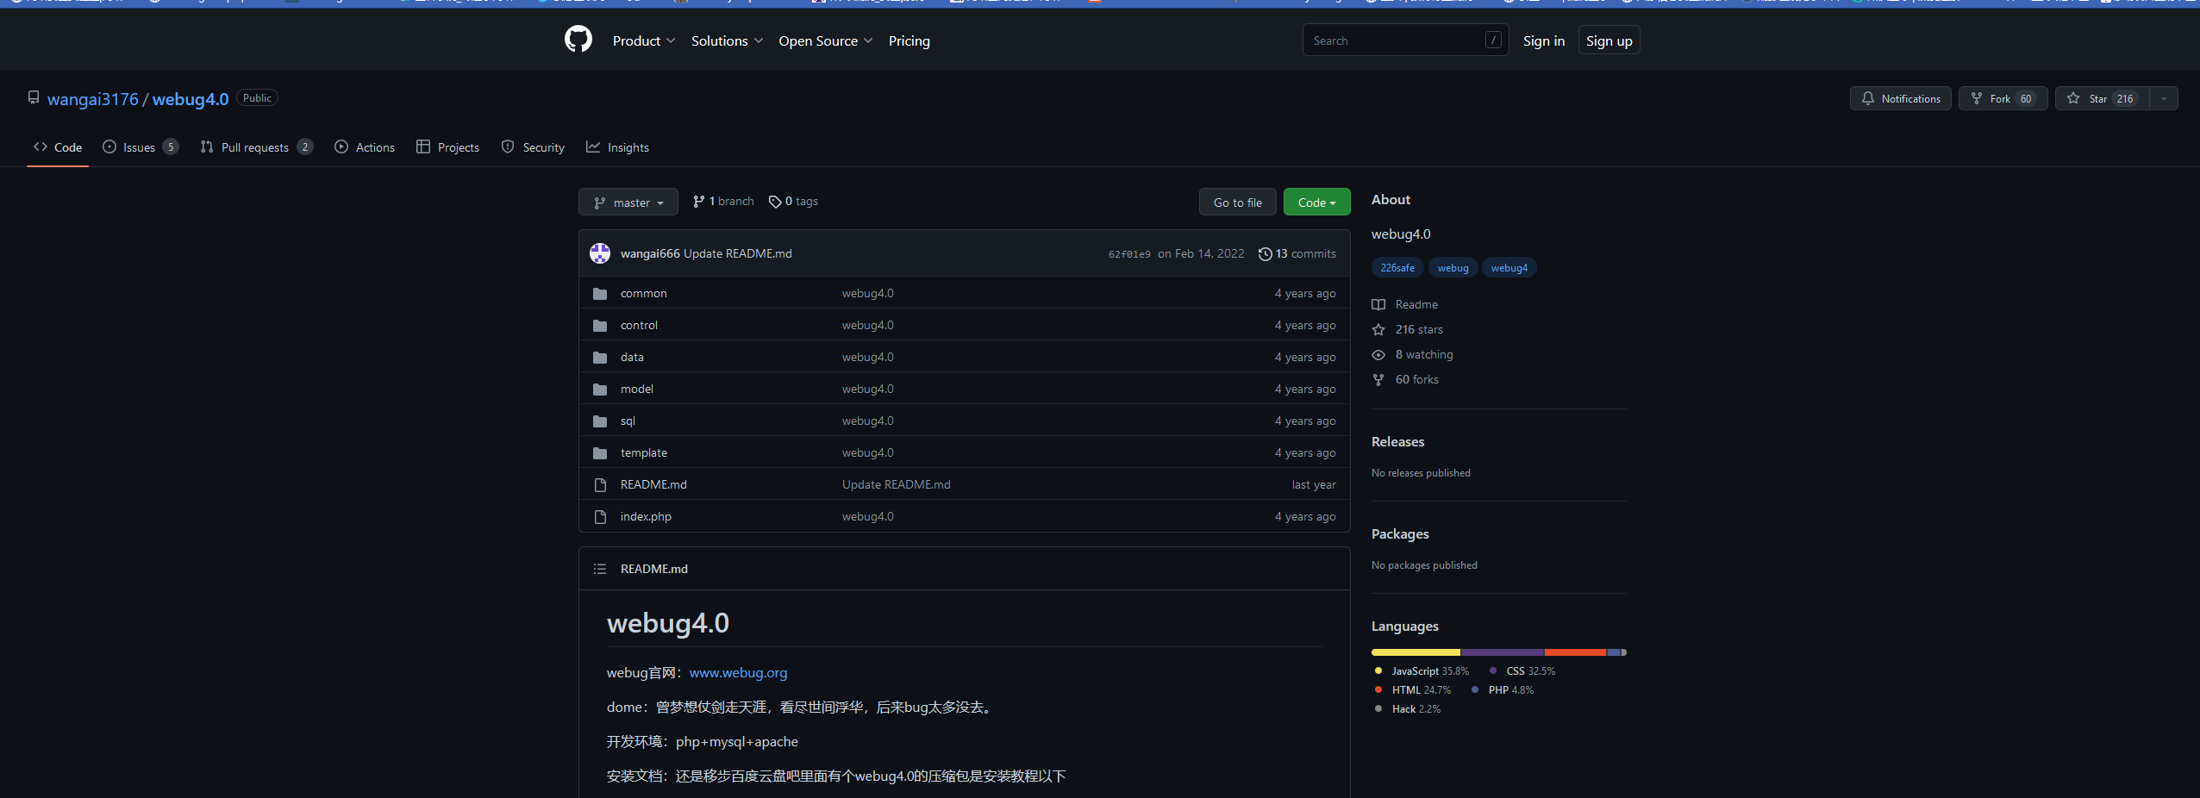Focus the Search input field
This screenshot has width=2200, height=798.
pyautogui.click(x=1405, y=40)
